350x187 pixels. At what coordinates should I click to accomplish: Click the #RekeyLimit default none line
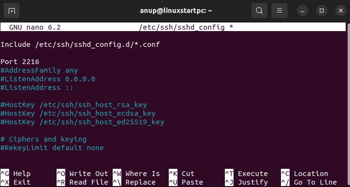click(x=52, y=148)
